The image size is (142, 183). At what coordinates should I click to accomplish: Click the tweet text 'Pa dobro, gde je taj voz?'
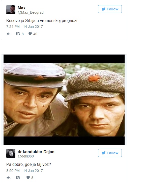pyautogui.click(x=29, y=165)
